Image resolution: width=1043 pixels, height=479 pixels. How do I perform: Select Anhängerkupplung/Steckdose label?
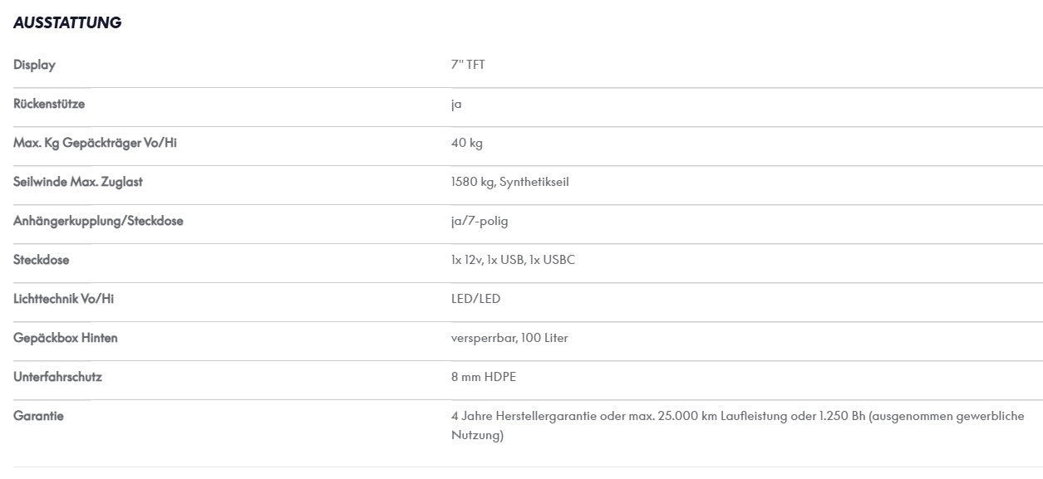98,221
